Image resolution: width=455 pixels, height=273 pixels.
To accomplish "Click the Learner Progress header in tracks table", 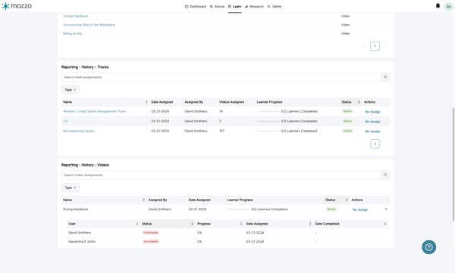I will coord(269,102).
